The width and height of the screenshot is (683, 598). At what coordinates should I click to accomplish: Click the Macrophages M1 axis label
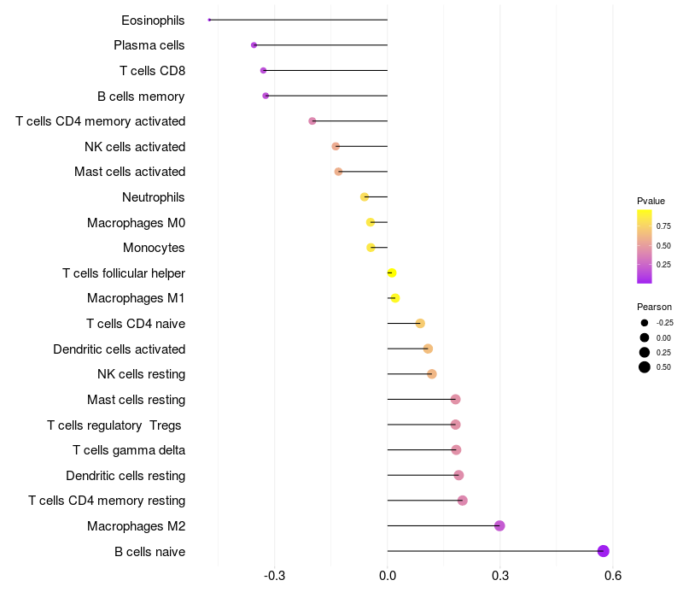tap(136, 298)
